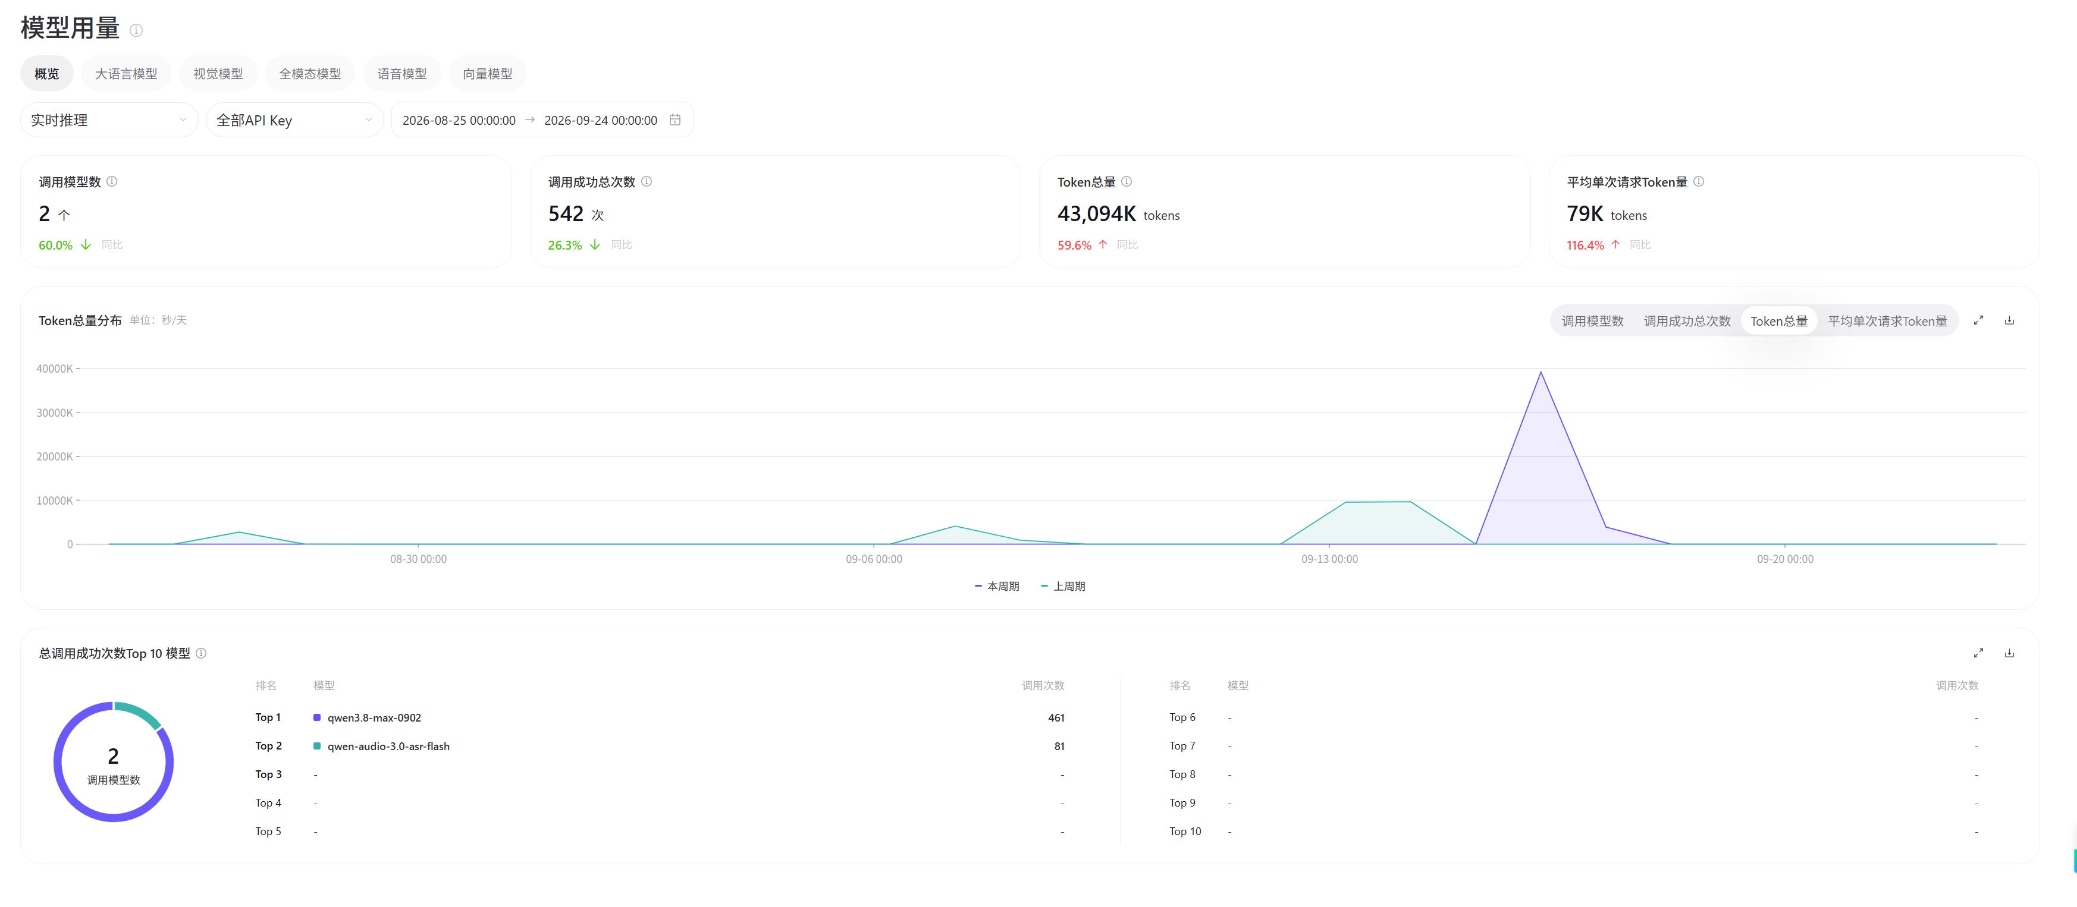Show 调用成功总次数 in chart

1687,320
